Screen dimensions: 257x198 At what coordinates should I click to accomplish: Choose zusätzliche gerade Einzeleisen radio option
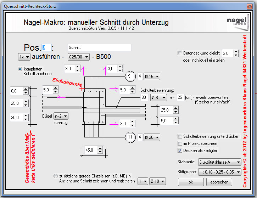55,176
